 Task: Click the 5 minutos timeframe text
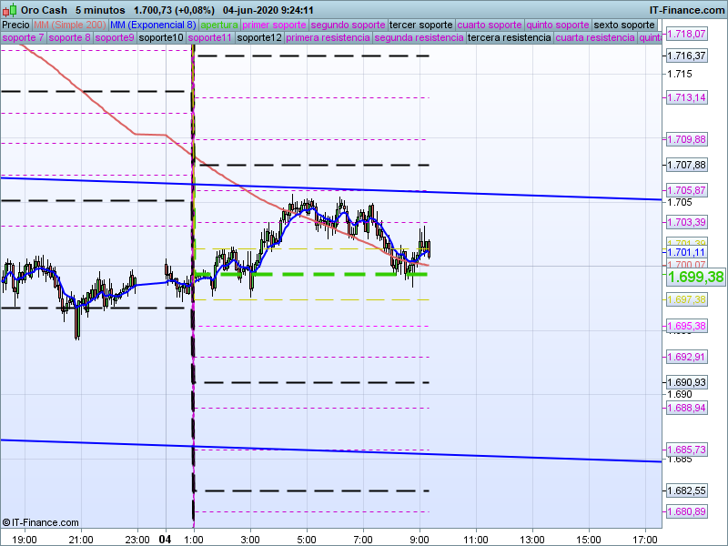(x=101, y=9)
